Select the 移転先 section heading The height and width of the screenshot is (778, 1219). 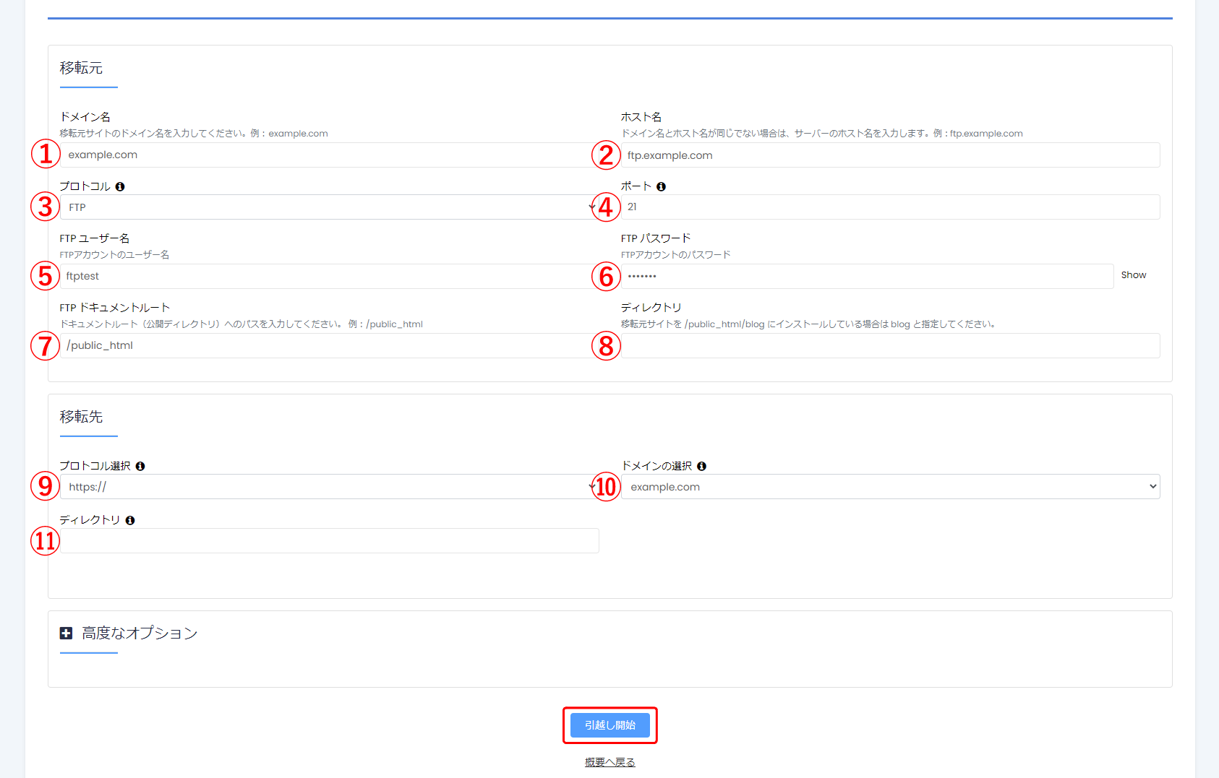click(x=81, y=416)
